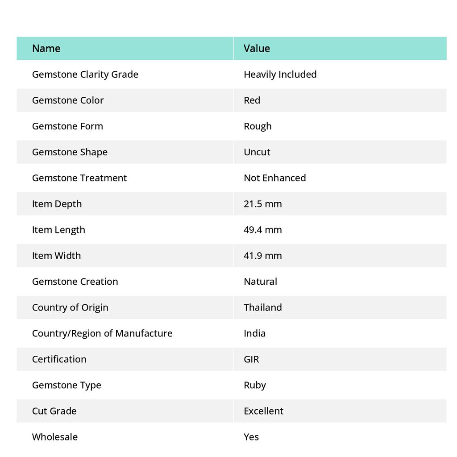Click the Natural creation value
457x457 pixels.
click(260, 281)
